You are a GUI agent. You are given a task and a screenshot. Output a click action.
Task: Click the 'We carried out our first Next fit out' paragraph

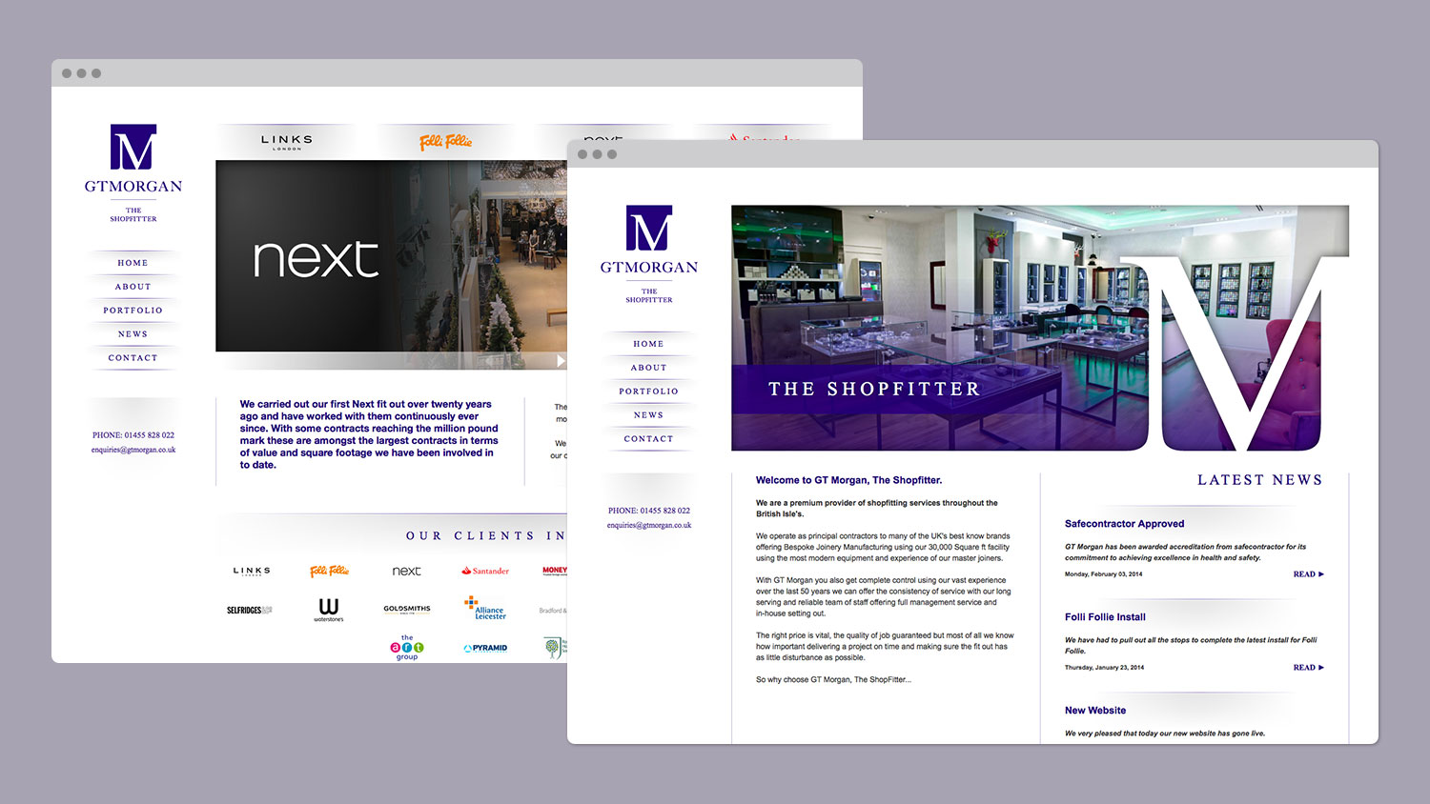click(370, 434)
